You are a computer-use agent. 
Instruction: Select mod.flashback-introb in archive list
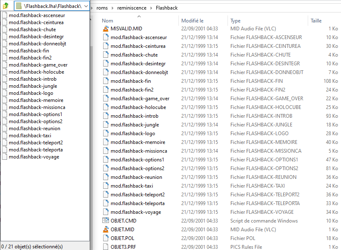(32, 79)
